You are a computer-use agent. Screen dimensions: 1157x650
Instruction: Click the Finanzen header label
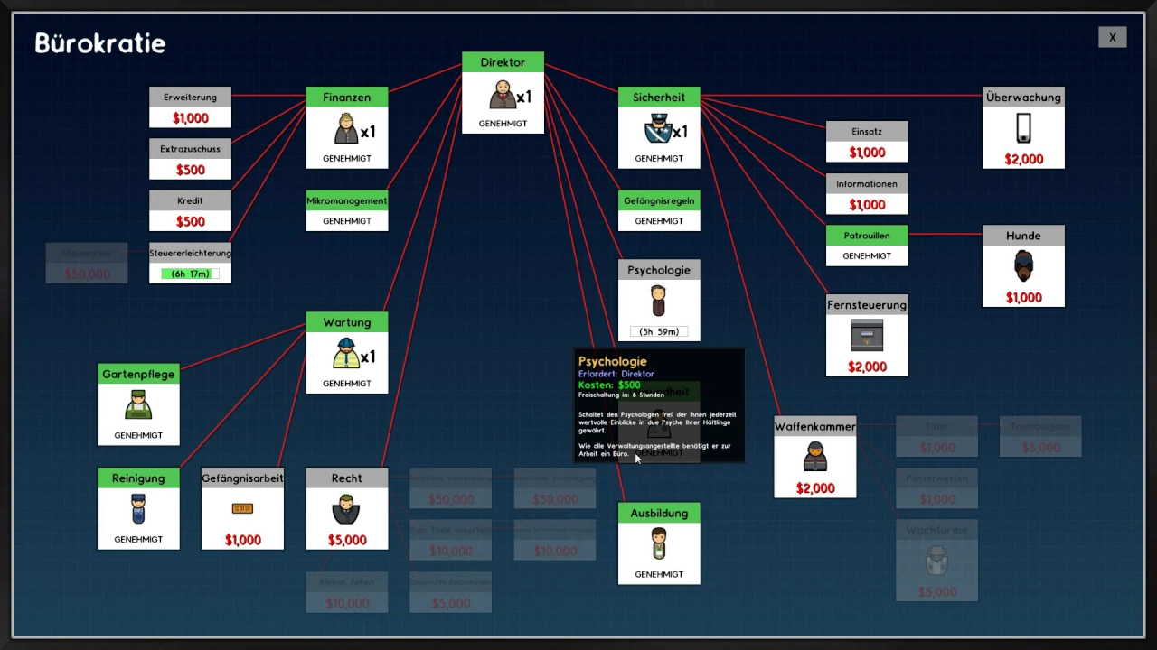coord(347,97)
